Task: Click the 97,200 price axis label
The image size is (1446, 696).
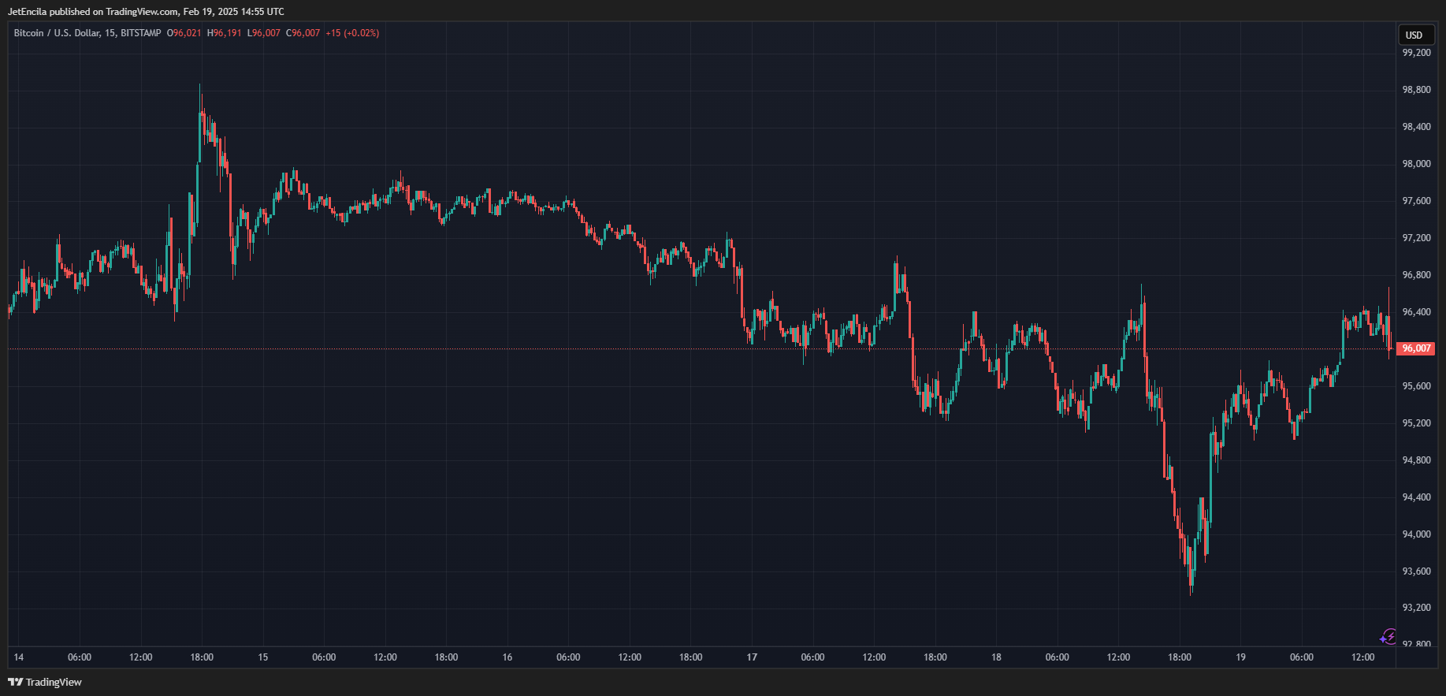Action: [x=1416, y=238]
